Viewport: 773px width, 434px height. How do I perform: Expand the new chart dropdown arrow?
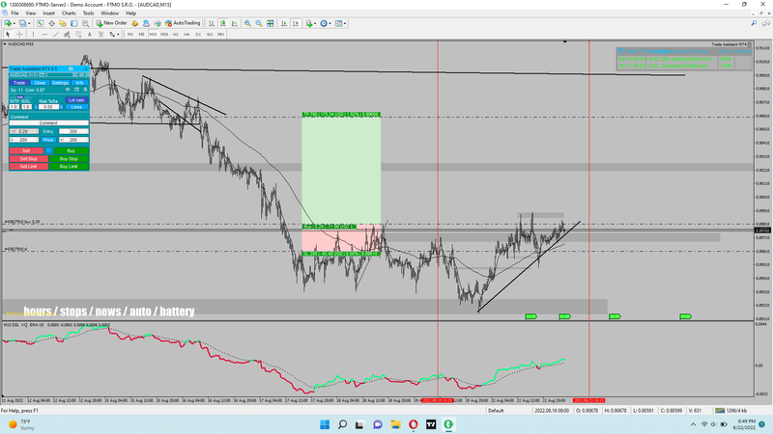click(14, 23)
